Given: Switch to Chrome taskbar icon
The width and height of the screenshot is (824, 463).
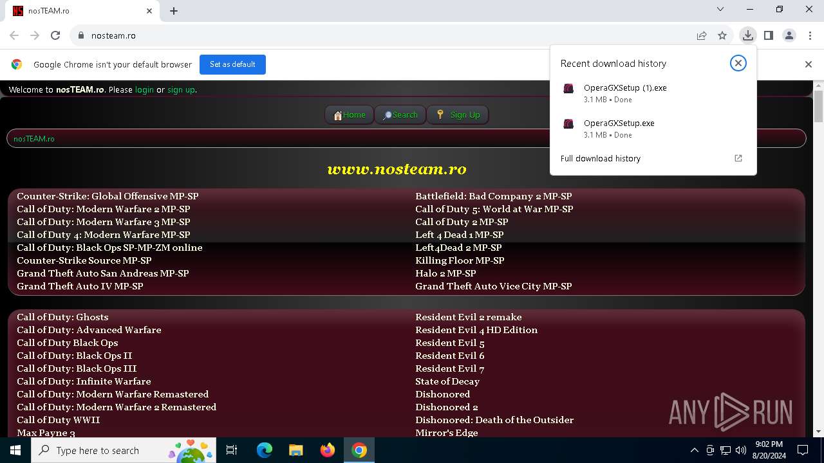Looking at the screenshot, I should coord(359,450).
